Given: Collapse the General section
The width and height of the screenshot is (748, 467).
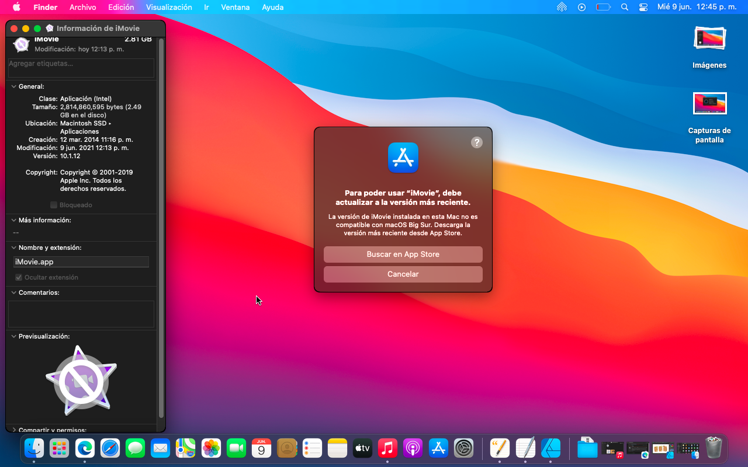Looking at the screenshot, I should 13,86.
